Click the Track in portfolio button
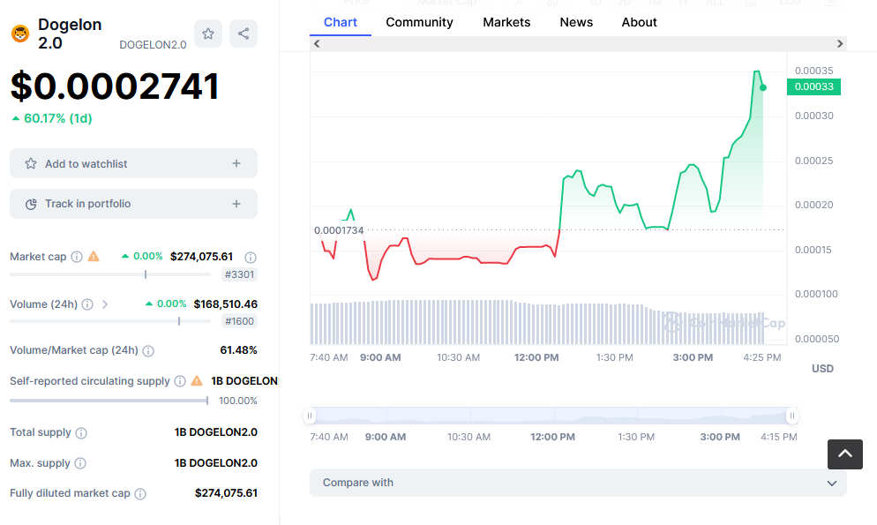Viewport: 877px width, 525px height. pos(134,204)
